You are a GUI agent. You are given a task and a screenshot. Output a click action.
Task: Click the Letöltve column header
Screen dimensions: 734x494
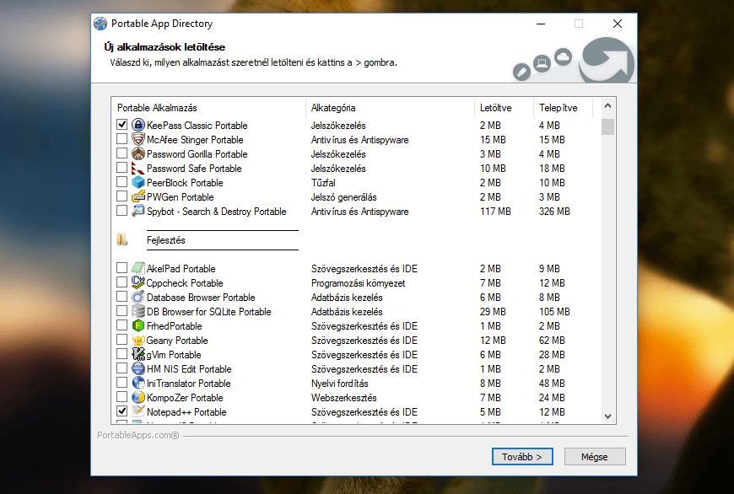click(504, 108)
